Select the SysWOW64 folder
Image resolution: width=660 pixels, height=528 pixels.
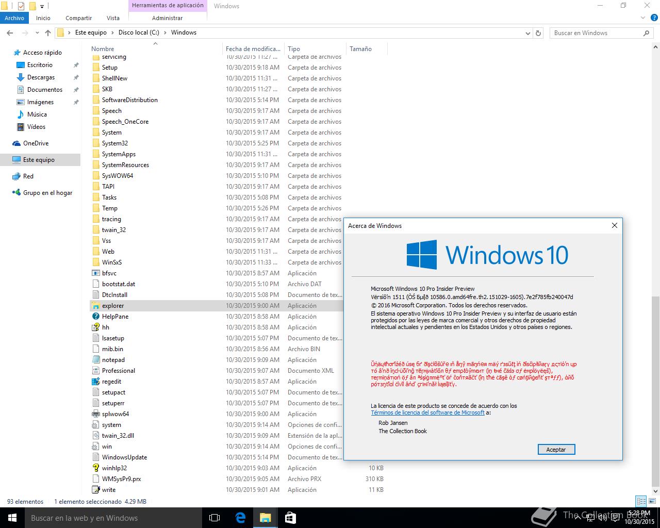coord(117,176)
